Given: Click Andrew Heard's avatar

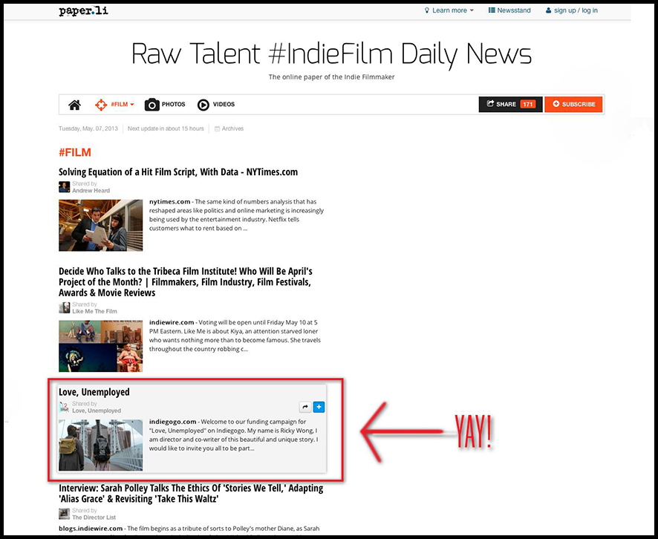Looking at the screenshot, I should [x=64, y=186].
